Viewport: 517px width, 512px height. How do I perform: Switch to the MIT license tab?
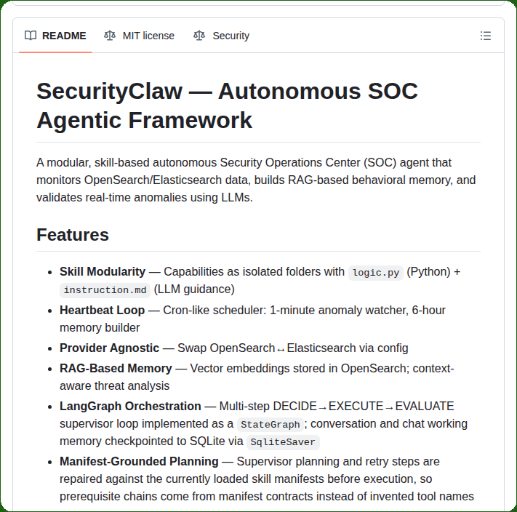(139, 36)
